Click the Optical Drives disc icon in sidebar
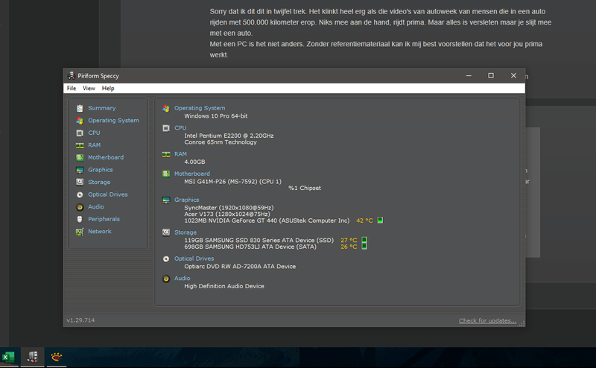Image resolution: width=596 pixels, height=368 pixels. click(80, 194)
